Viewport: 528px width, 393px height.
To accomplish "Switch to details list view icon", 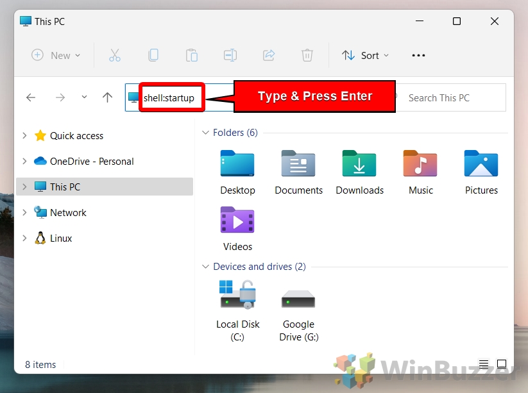I will coord(484,364).
